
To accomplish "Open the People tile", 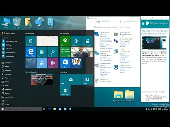I will tap(42, 63).
